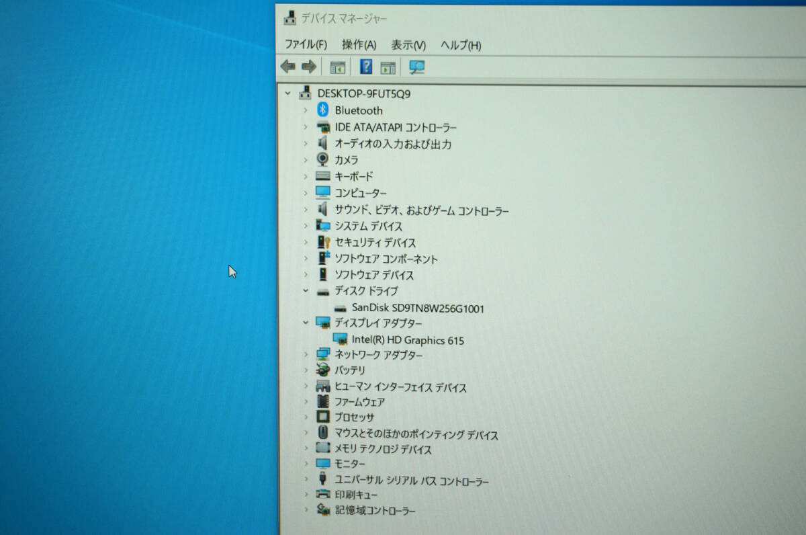The height and width of the screenshot is (535, 806).
Task: Click the processor icon beside プロセッサ
Action: point(322,417)
